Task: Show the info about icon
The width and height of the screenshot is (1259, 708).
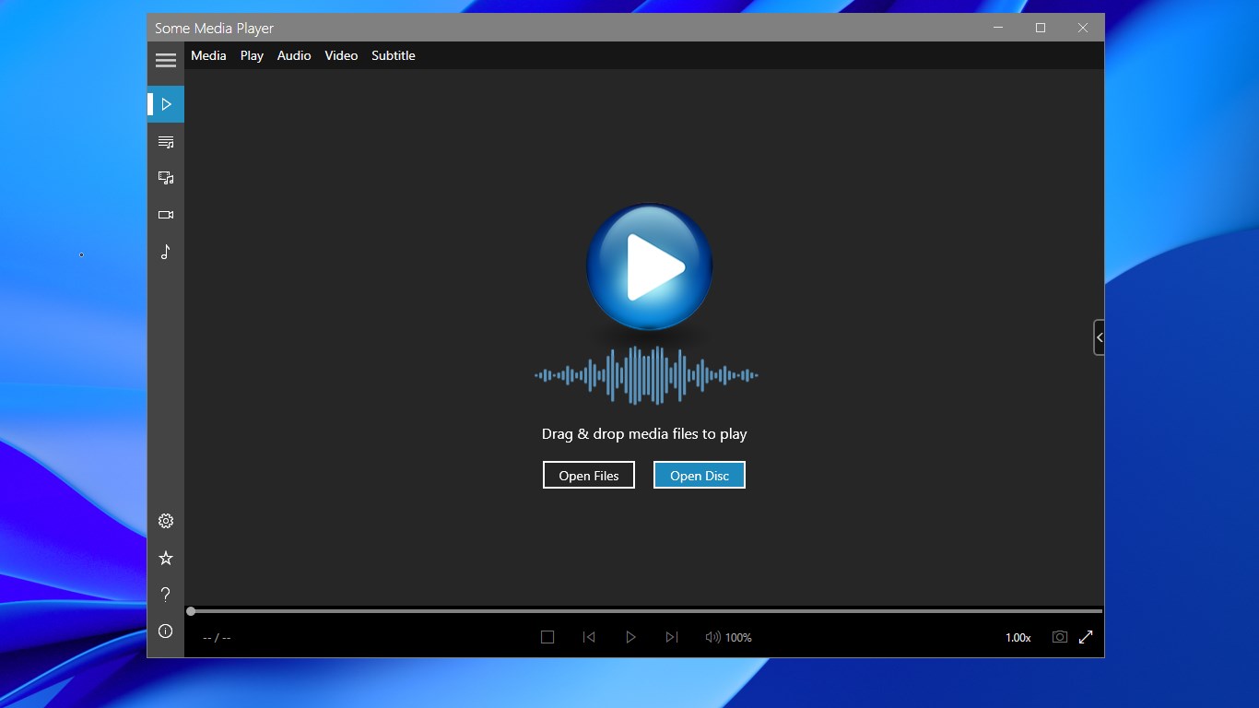Action: (166, 631)
